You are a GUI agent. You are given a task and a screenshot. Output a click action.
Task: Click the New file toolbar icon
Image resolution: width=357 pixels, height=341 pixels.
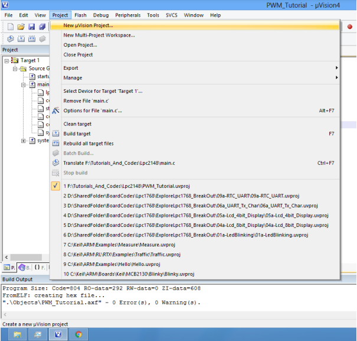pos(10,27)
